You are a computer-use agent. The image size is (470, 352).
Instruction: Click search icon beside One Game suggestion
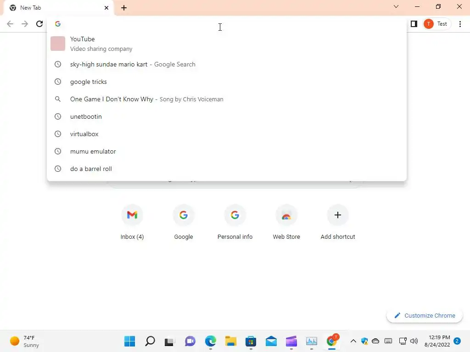pos(58,99)
